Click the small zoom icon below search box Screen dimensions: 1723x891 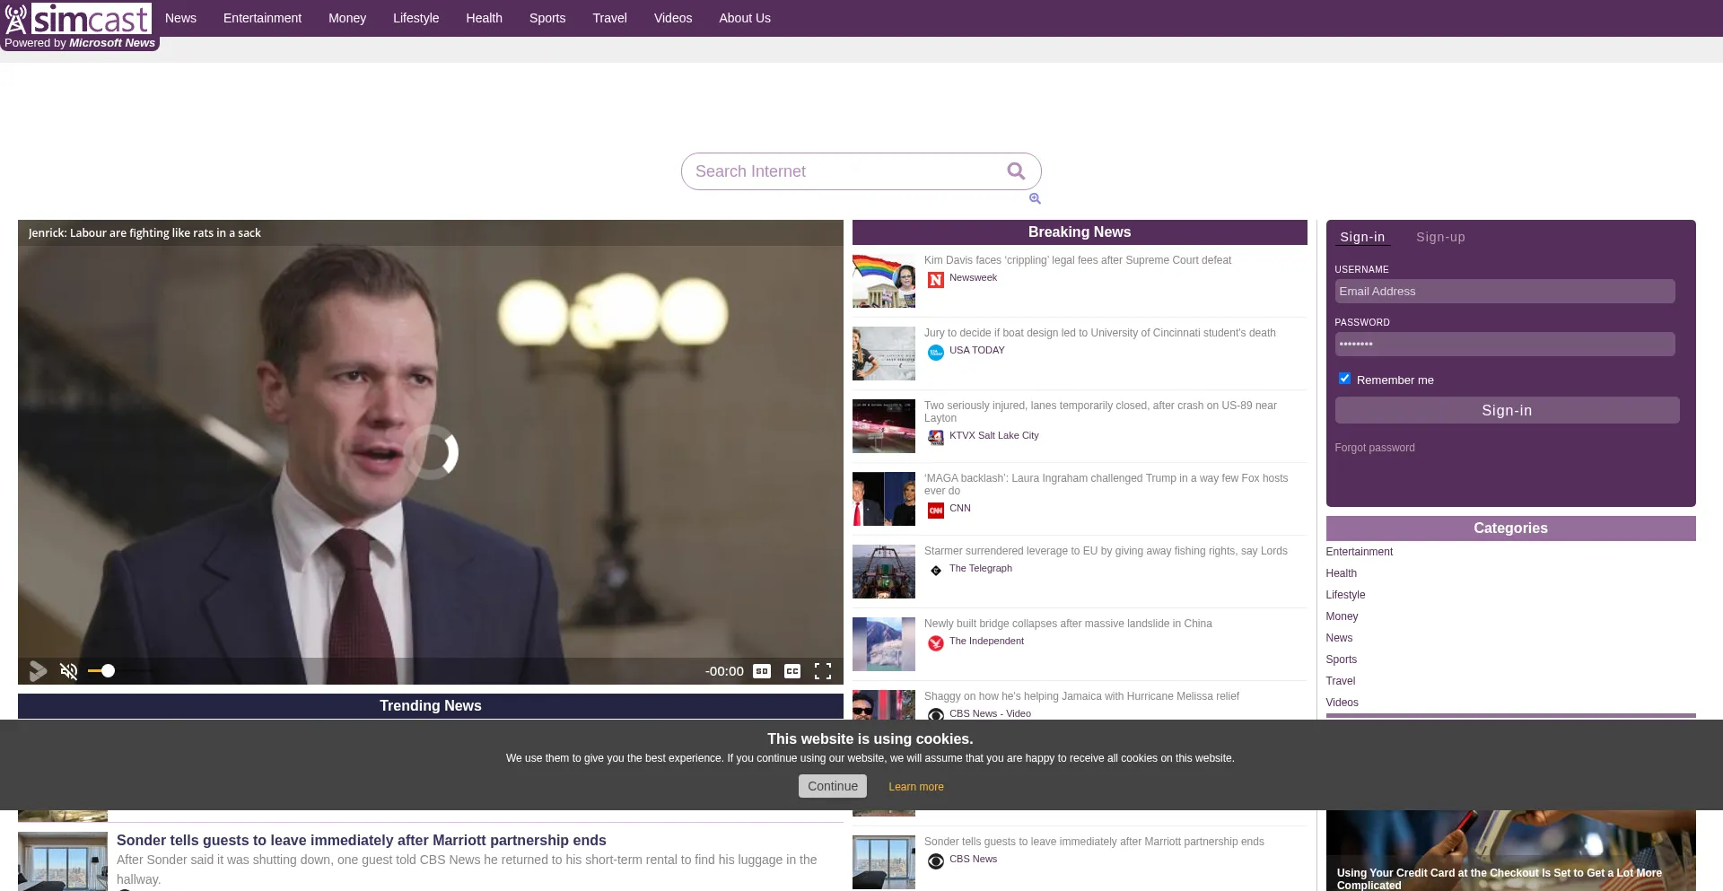click(1035, 199)
